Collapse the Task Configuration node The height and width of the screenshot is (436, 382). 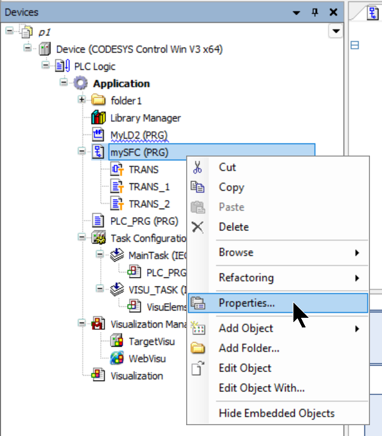(81, 237)
